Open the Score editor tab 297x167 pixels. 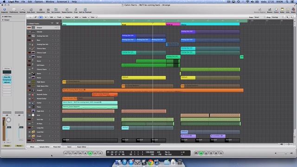point(69,147)
